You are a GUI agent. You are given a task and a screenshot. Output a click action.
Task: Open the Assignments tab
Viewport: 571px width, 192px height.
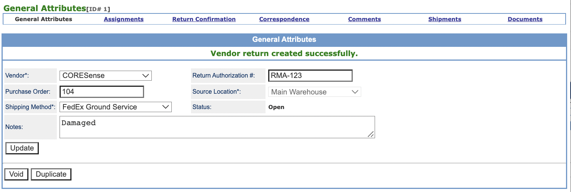123,19
